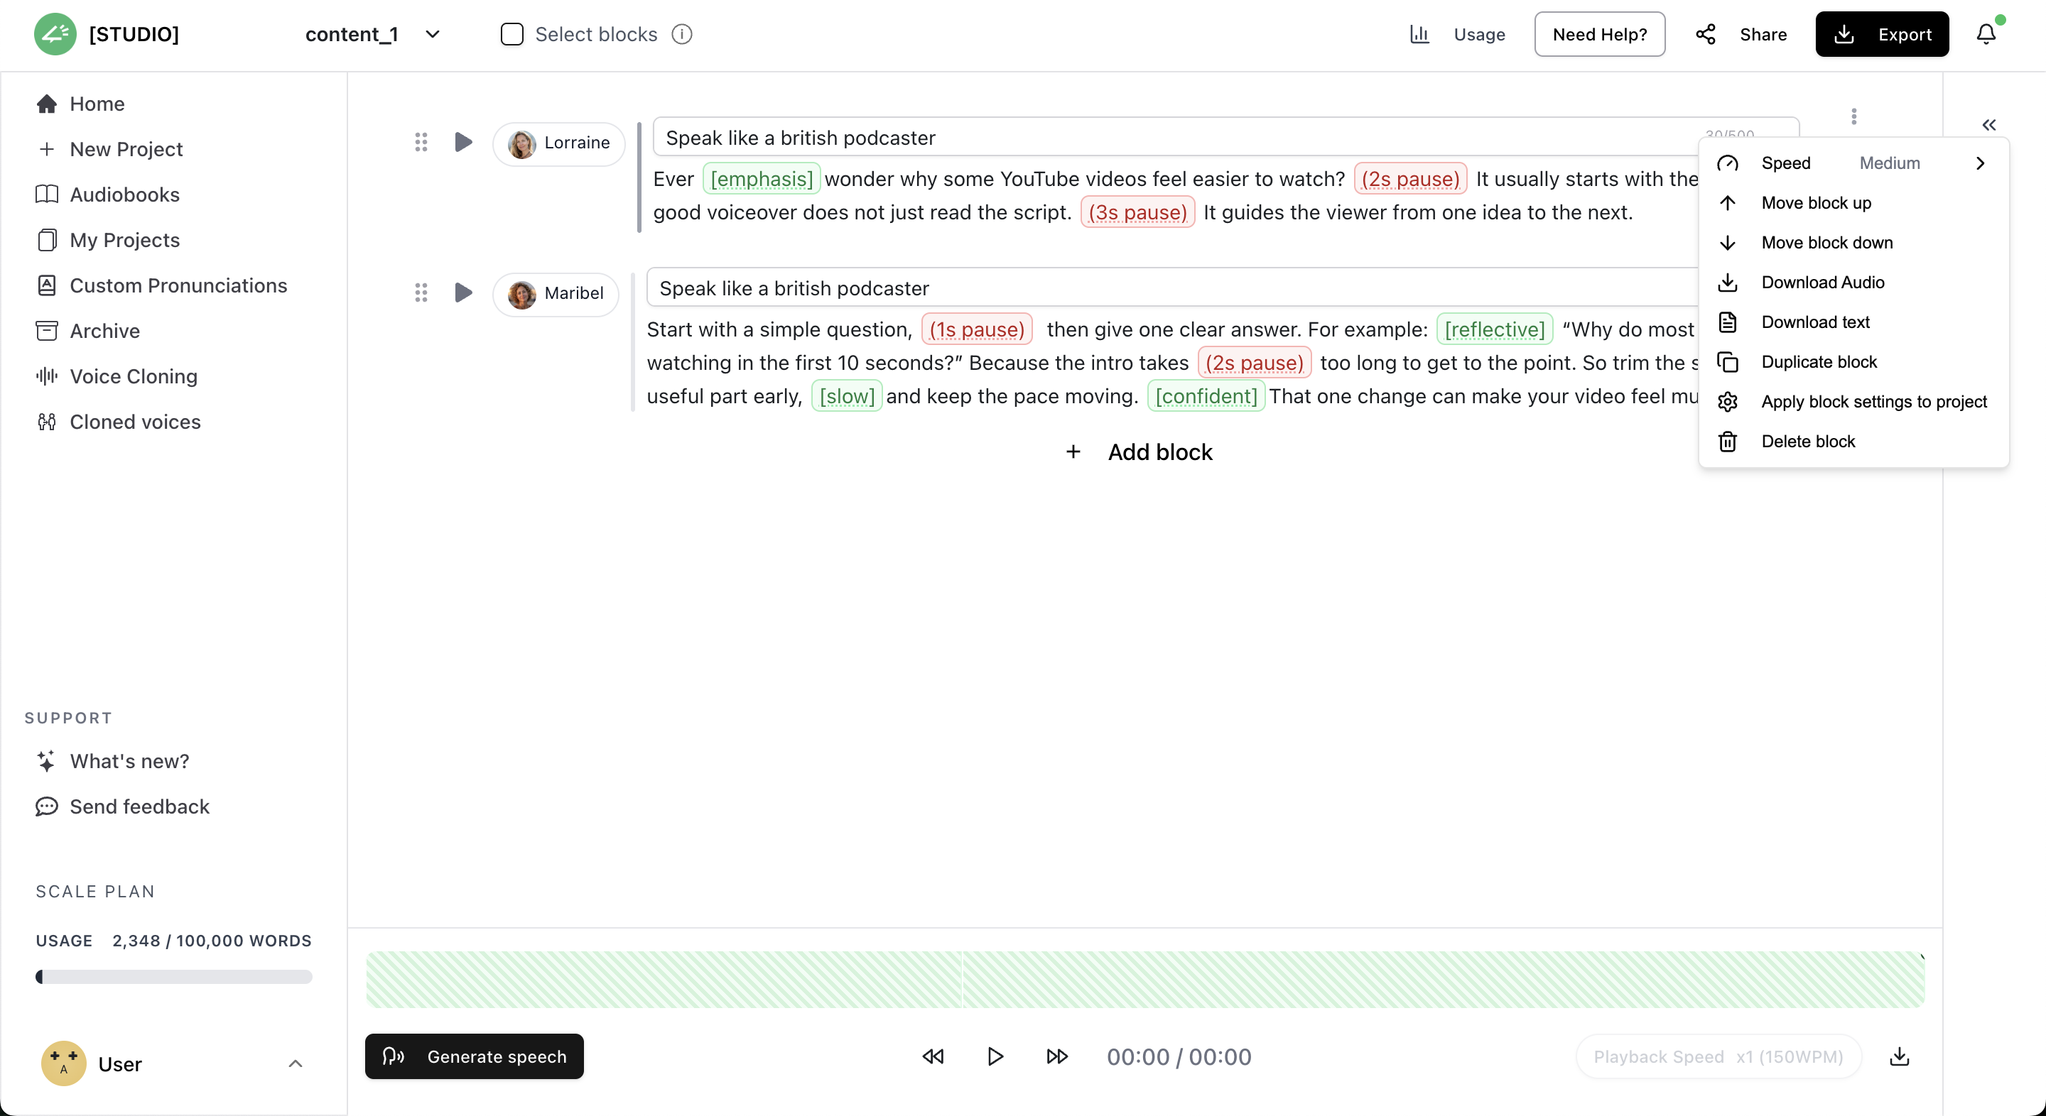
Task: Enable the Select blocks checkbox
Action: point(511,34)
